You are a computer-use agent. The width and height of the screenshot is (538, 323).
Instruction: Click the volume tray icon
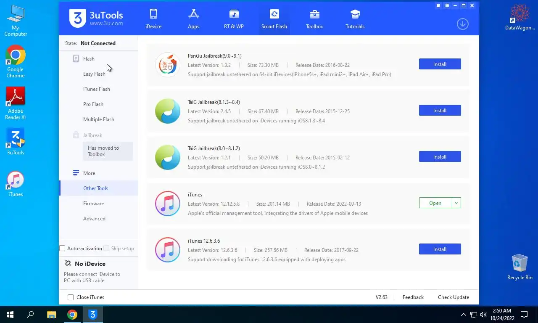click(x=483, y=314)
